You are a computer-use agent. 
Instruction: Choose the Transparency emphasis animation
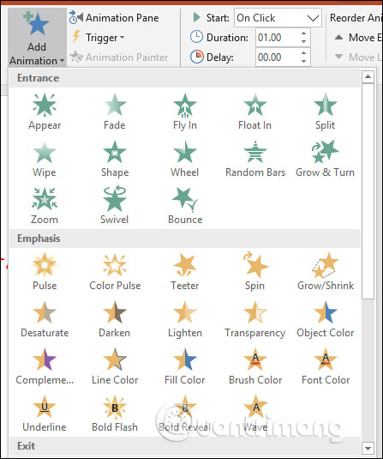(255, 319)
